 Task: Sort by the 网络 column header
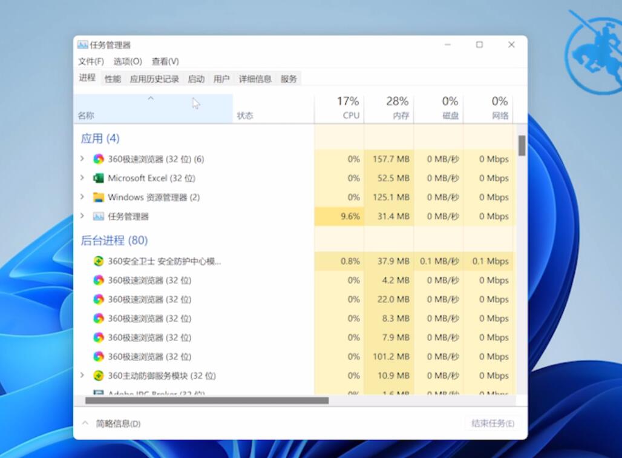(x=488, y=108)
